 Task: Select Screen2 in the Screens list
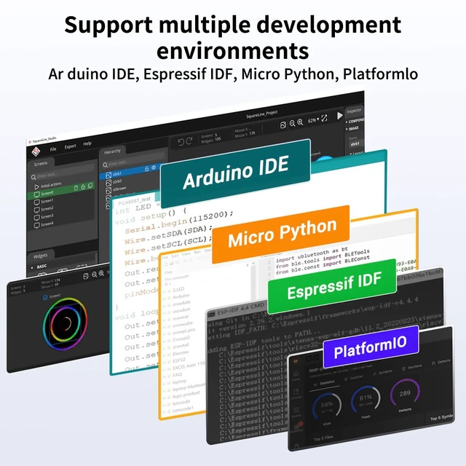pos(44,209)
